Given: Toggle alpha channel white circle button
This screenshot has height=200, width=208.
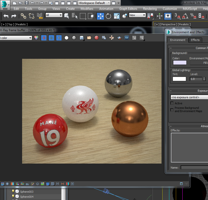Looking at the screenshot, I should tap(67, 38).
